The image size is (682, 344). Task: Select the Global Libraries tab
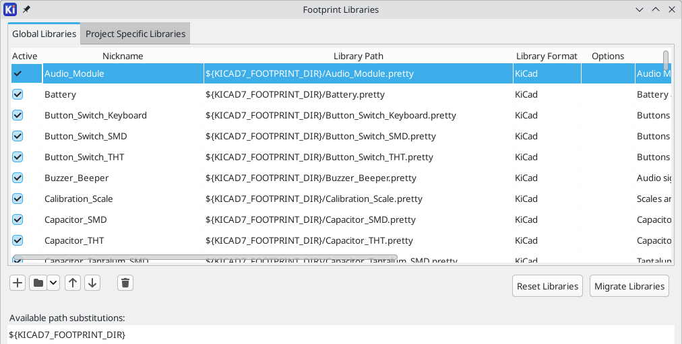pos(44,34)
